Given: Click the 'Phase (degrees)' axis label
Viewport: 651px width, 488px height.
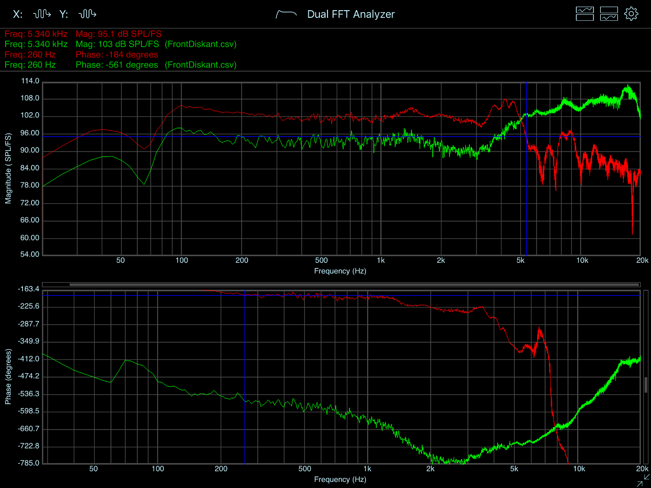Looking at the screenshot, I should tap(8, 377).
